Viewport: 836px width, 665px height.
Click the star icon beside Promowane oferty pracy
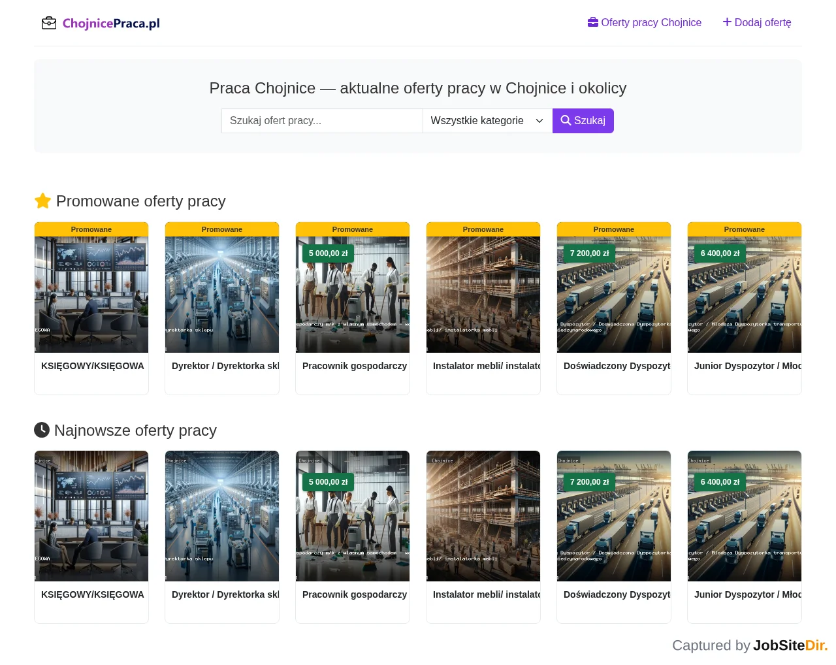click(42, 201)
